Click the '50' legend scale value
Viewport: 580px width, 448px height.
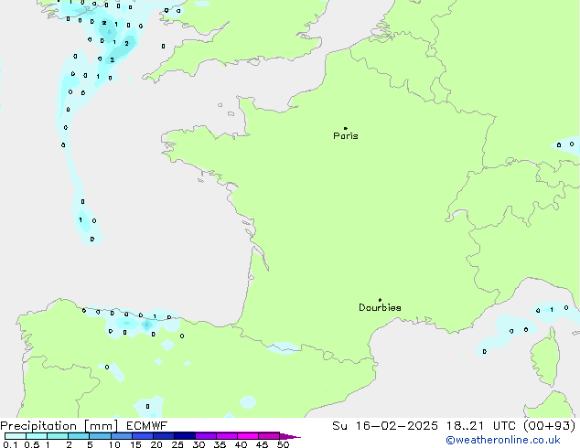(x=283, y=444)
